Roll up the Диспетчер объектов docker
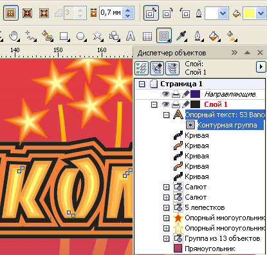The width and height of the screenshot is (267, 255). coord(247,53)
